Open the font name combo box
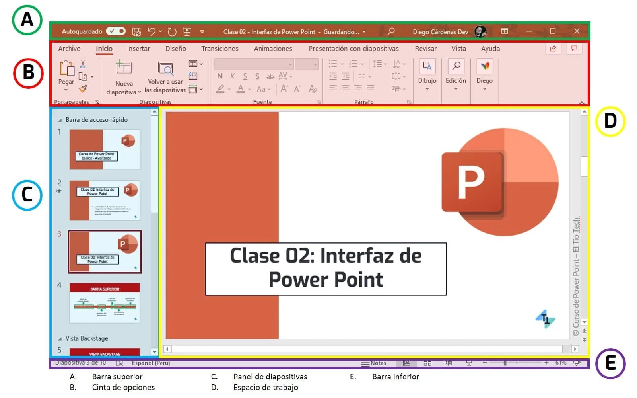Viewport: 637px width, 398px height. [254, 64]
